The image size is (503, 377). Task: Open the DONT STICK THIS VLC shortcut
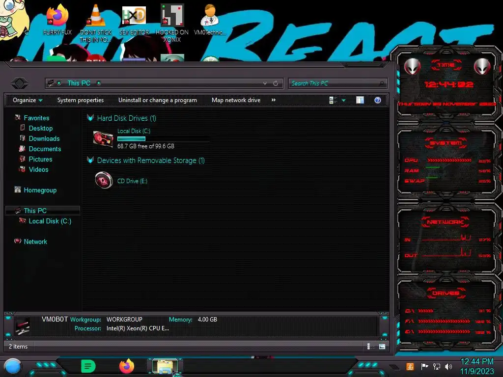96,23
